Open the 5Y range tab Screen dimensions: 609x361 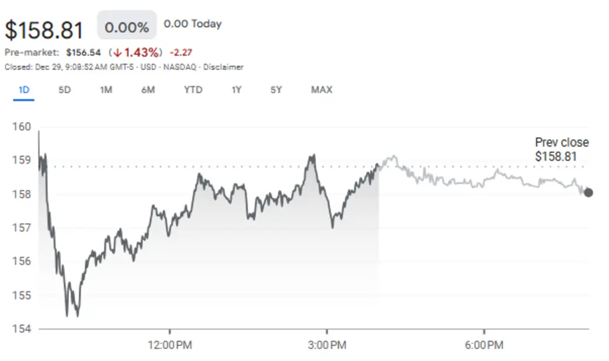(277, 90)
